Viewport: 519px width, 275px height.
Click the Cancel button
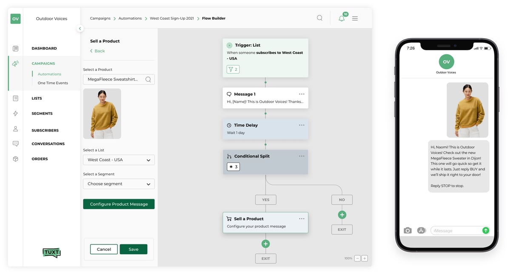click(x=104, y=249)
